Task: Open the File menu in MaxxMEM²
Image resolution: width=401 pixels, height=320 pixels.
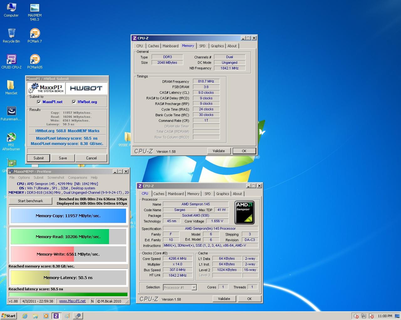Action: [x=12, y=177]
